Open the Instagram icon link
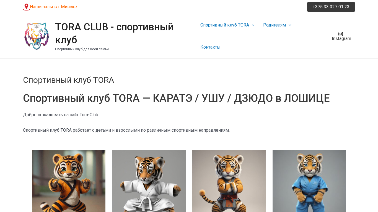378x212 pixels. click(x=341, y=34)
